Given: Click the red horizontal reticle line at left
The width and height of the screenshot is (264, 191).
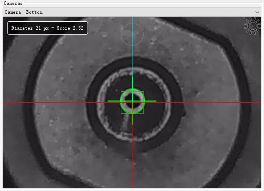Looking at the screenshot, I should [x=51, y=102].
